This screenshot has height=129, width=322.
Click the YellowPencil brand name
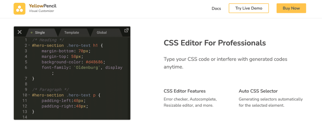coord(43,6)
